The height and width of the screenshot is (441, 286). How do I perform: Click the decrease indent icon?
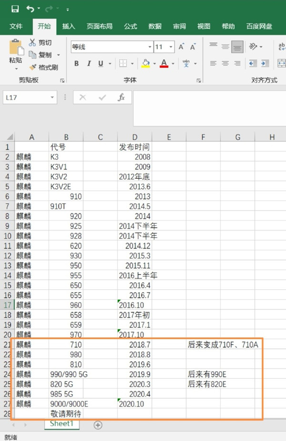[253, 63]
